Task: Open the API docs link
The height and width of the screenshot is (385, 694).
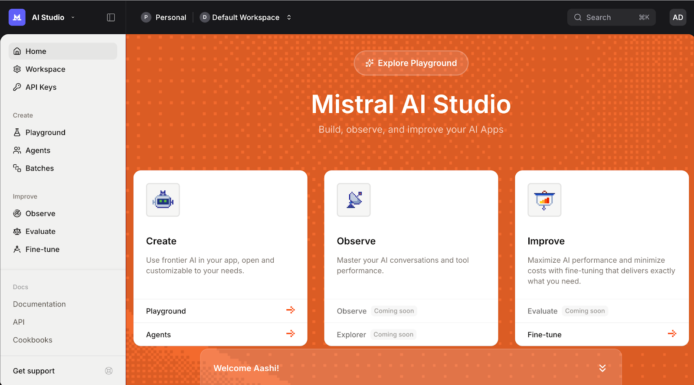Action: click(19, 322)
